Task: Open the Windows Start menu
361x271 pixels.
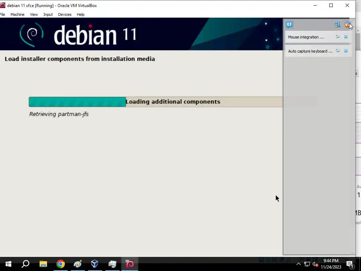Action: (8, 264)
